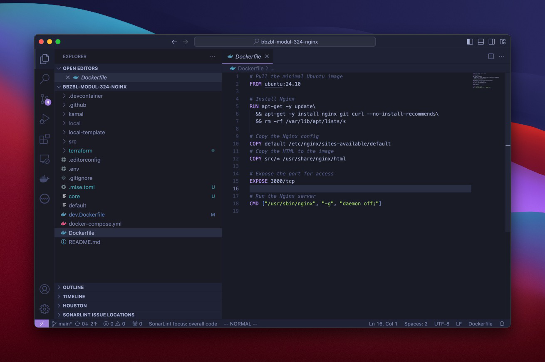This screenshot has height=362, width=545.
Task: Click the Accounts icon in activity bar
Action: [45, 289]
